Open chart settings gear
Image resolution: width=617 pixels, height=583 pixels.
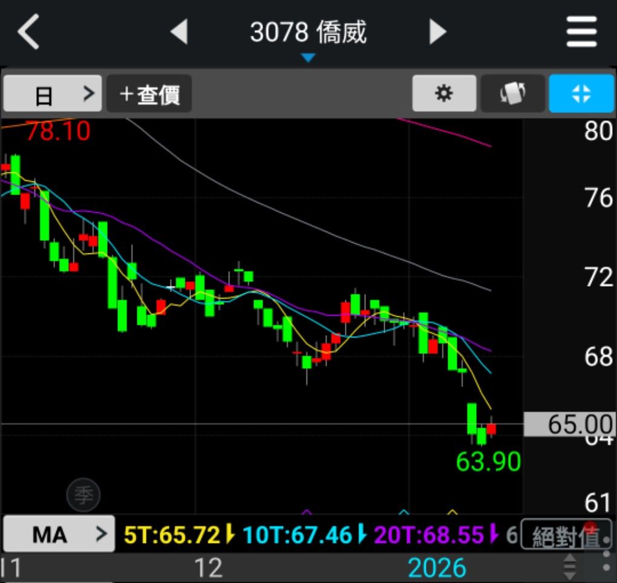point(444,94)
